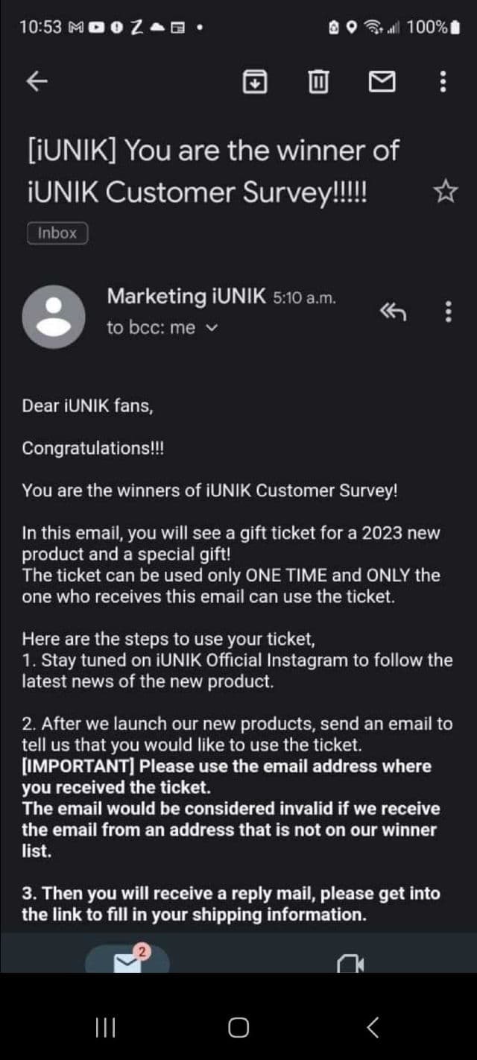
Task: Mark this email as unread
Action: coord(382,81)
